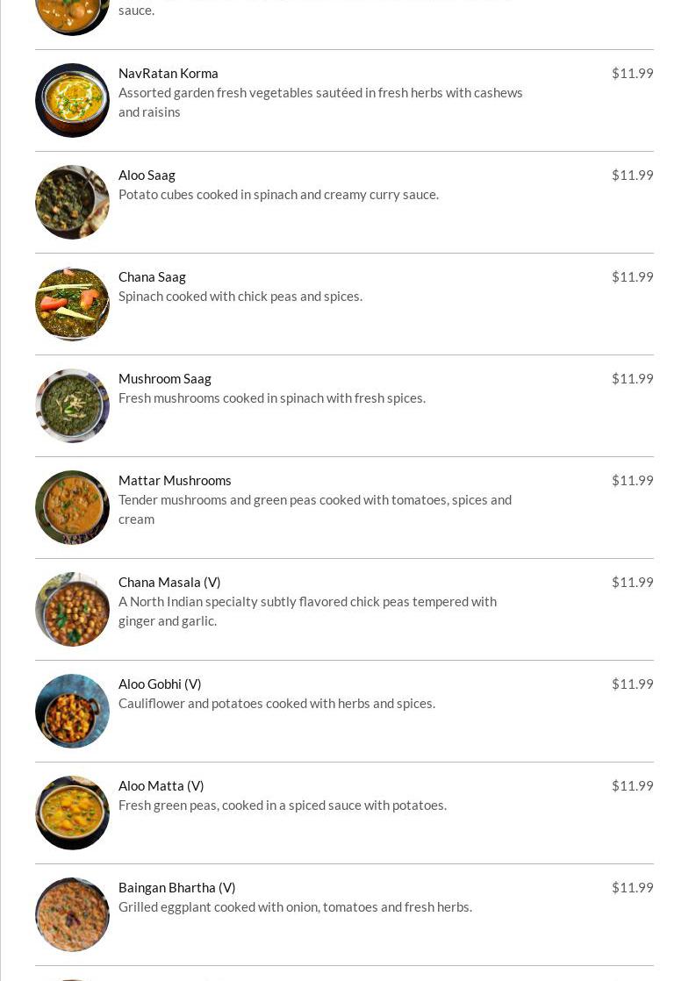Select the Aloo Gobhi (V) dish image
This screenshot has width=689, height=981.
(x=72, y=711)
